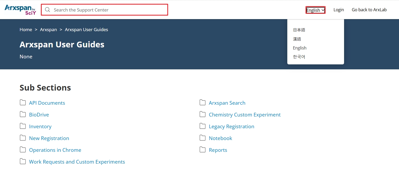Select 日本語 from the language menu
This screenshot has width=399, height=173.
[x=299, y=30]
